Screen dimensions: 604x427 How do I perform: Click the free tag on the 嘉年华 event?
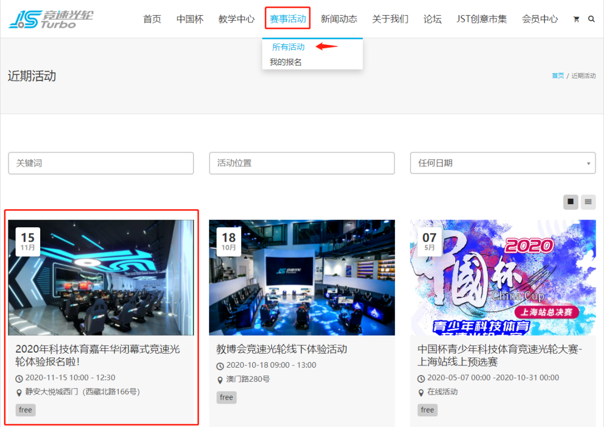click(x=25, y=410)
